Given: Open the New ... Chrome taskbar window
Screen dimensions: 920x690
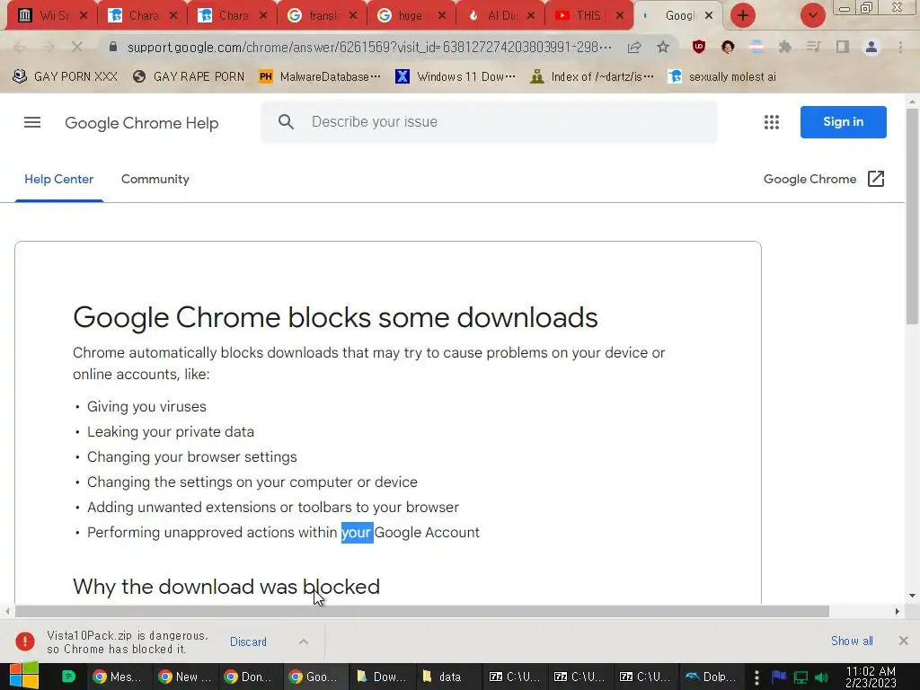Looking at the screenshot, I should tap(185, 677).
